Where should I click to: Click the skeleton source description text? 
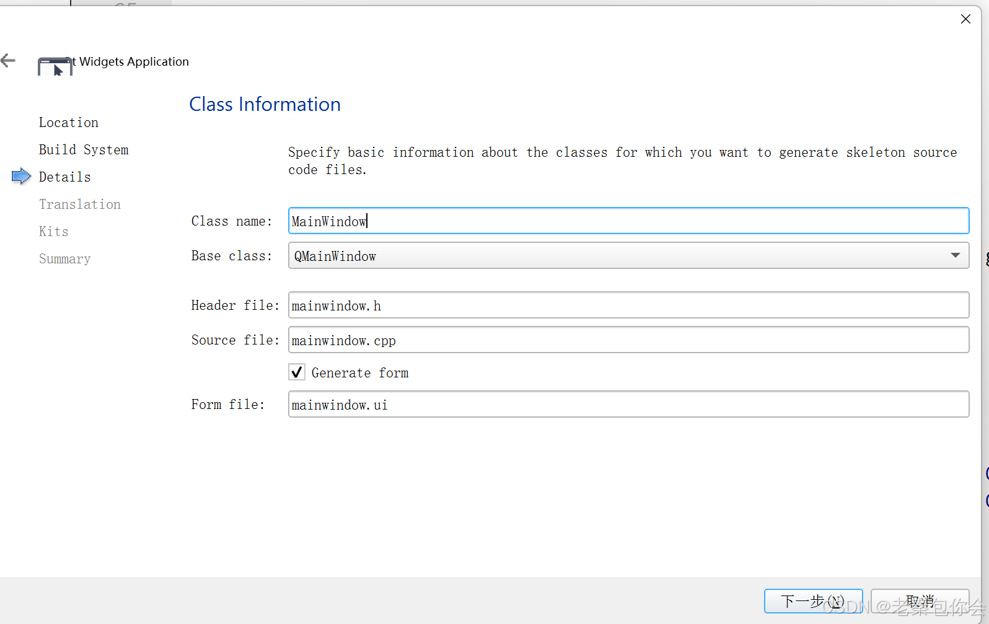point(623,161)
